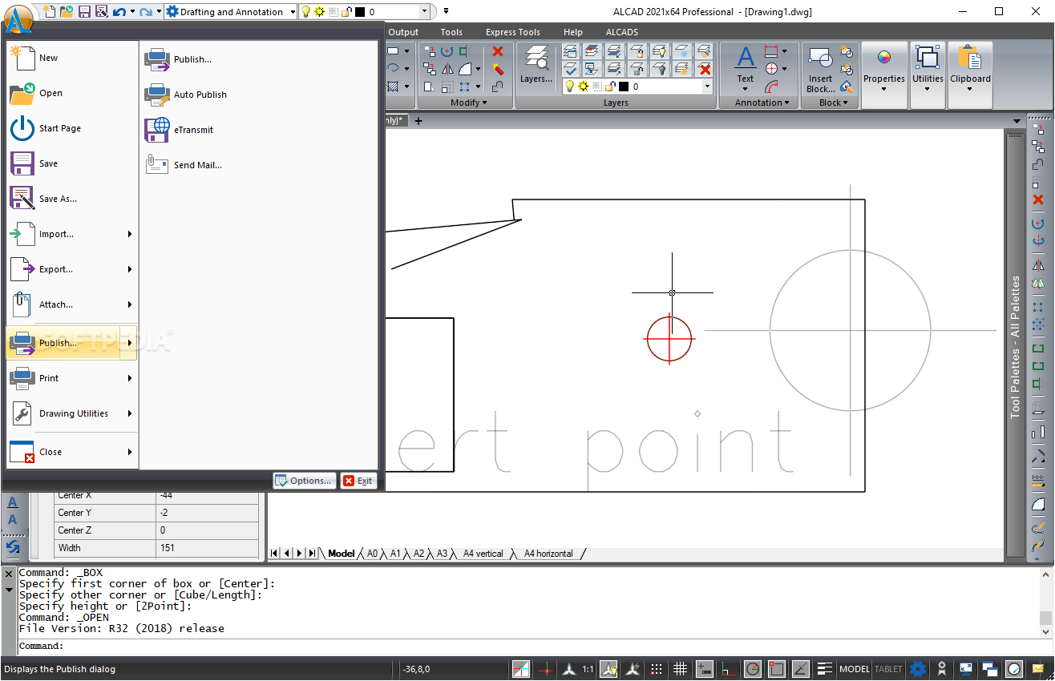Select Print in the application menu

tap(71, 378)
